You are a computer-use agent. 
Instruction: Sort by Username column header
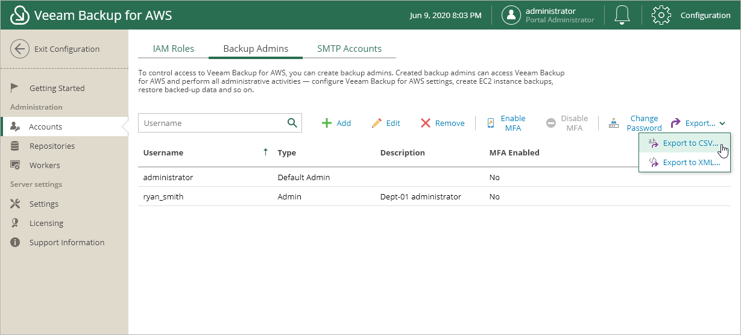tap(163, 152)
